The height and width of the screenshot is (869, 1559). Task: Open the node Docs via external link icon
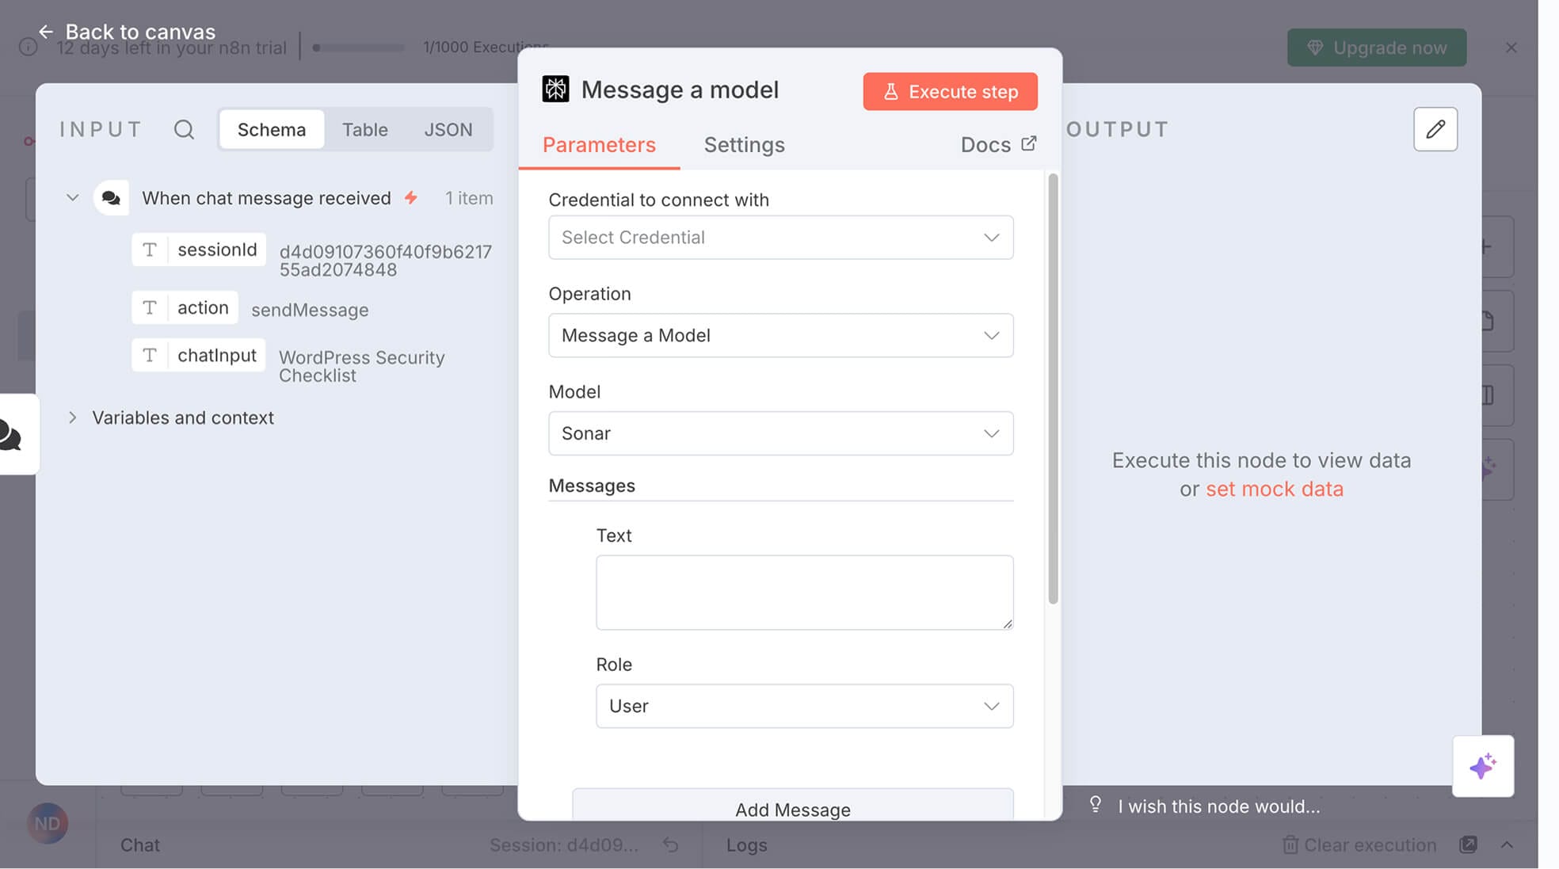click(1029, 143)
